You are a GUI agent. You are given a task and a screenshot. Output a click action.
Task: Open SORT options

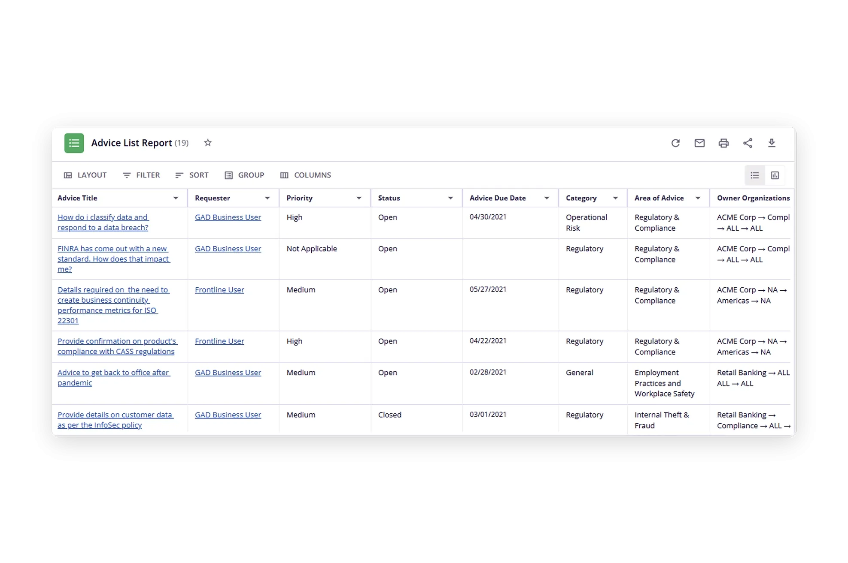click(x=192, y=175)
